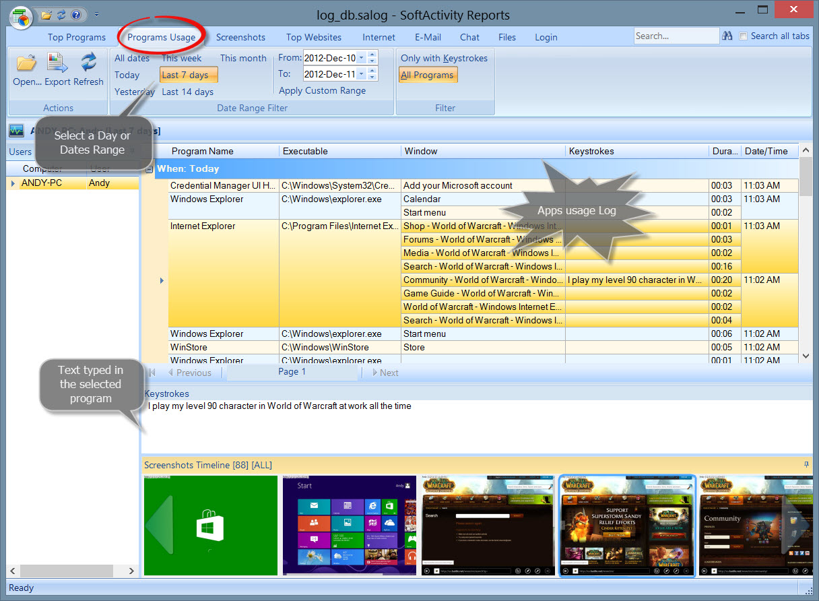Sort by the Date/Time column header
Viewport: 819px width, 601px height.
[770, 151]
